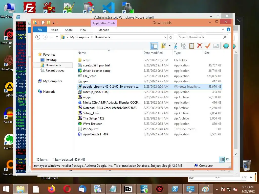259x194 pixels.
Task: Click the Cut scissors toolbar icon
Action: [176, 46]
